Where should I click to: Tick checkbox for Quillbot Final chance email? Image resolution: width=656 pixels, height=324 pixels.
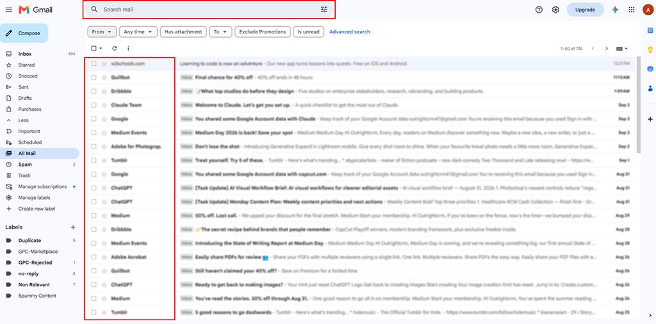pyautogui.click(x=94, y=77)
